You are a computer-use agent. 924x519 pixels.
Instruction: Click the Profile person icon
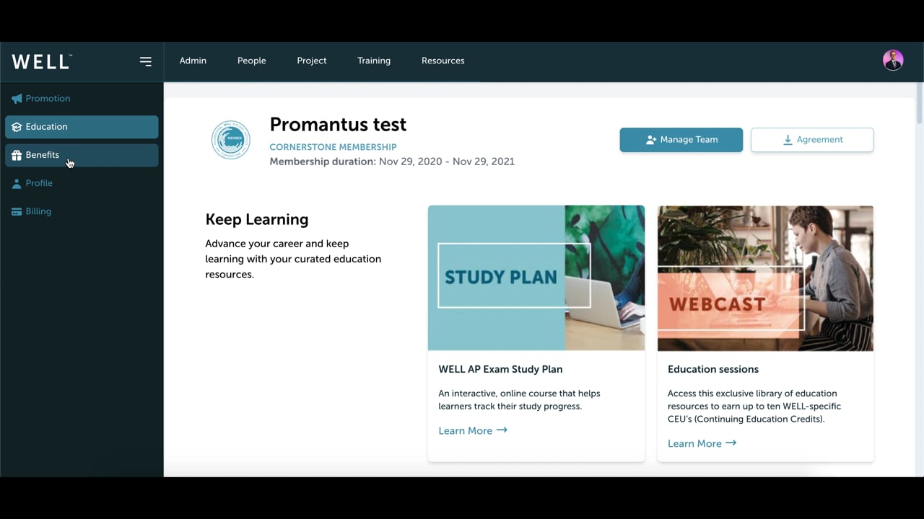[17, 183]
